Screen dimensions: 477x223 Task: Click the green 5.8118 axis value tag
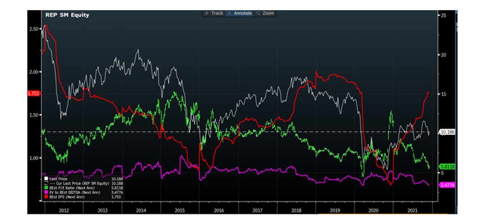[447, 166]
